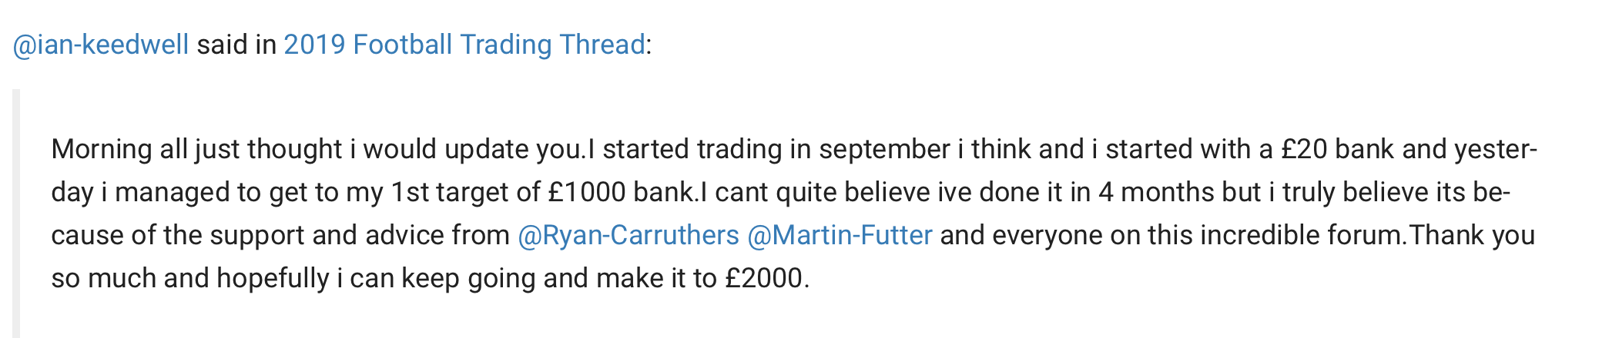Click the grey quote border bar

16,214
